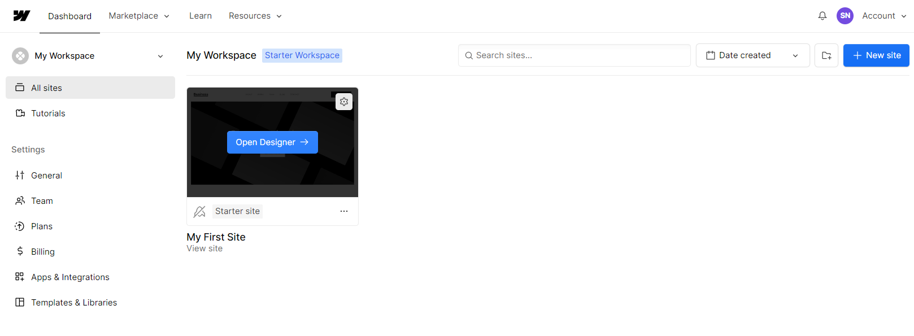The height and width of the screenshot is (336, 914).
Task: Click the Billing dollar icon
Action: [20, 251]
